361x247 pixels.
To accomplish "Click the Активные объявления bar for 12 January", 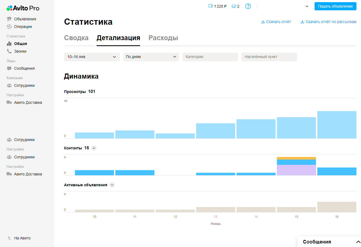I will [x=175, y=211].
